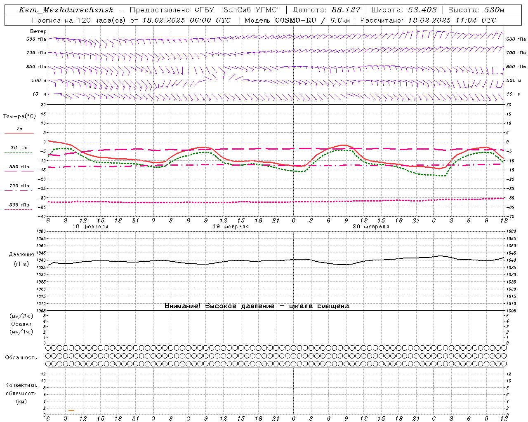The width and height of the screenshot is (528, 422).
Task: Click the 18 февраля date label
Action: 90,227
